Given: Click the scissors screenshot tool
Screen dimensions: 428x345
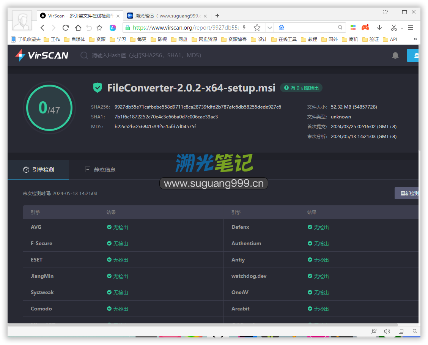Looking at the screenshot, I should 393,28.
